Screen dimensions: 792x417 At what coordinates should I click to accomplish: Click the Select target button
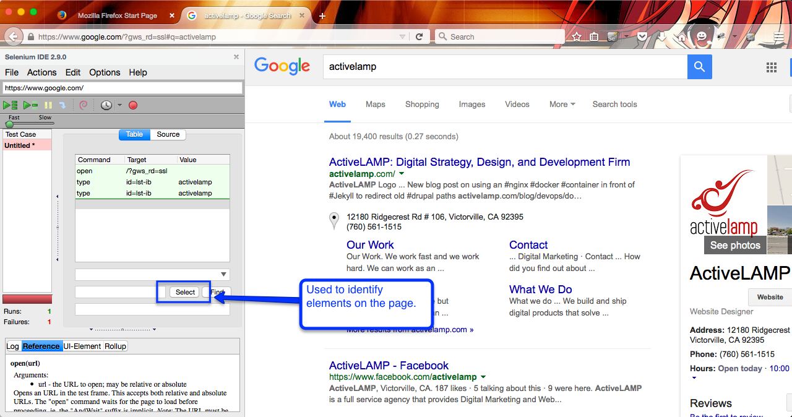coord(185,292)
